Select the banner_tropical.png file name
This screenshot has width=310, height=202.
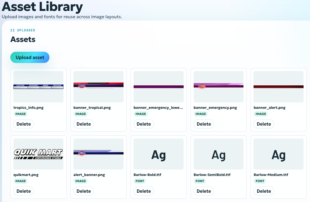[92, 108]
